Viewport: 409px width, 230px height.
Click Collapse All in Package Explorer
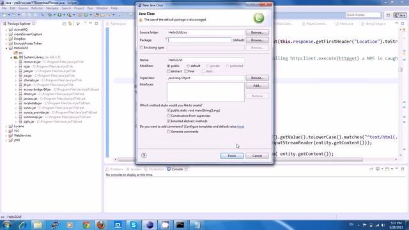[64, 24]
